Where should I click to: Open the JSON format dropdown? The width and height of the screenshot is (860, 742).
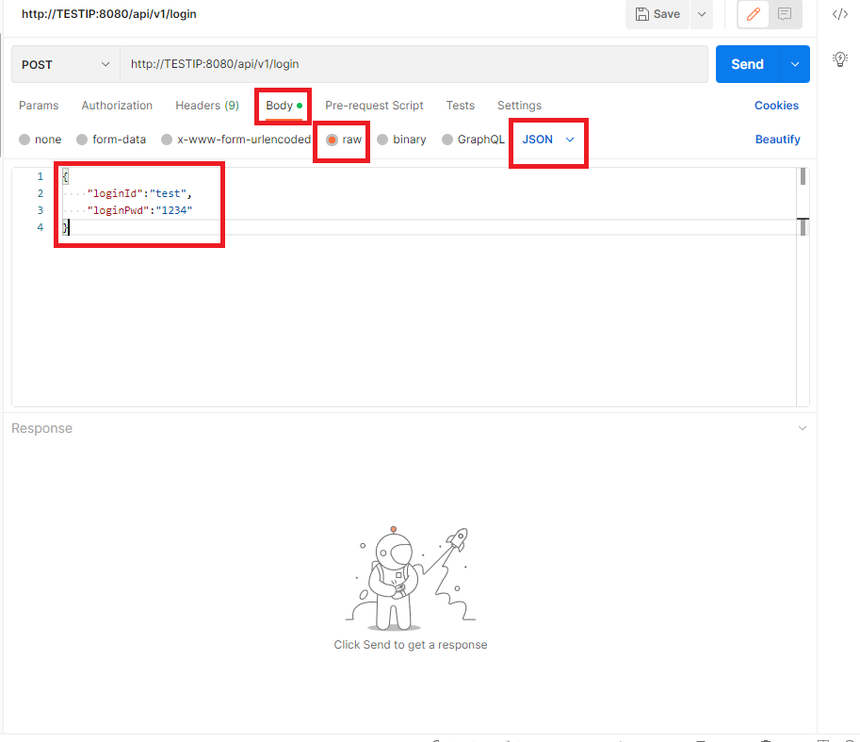point(548,140)
